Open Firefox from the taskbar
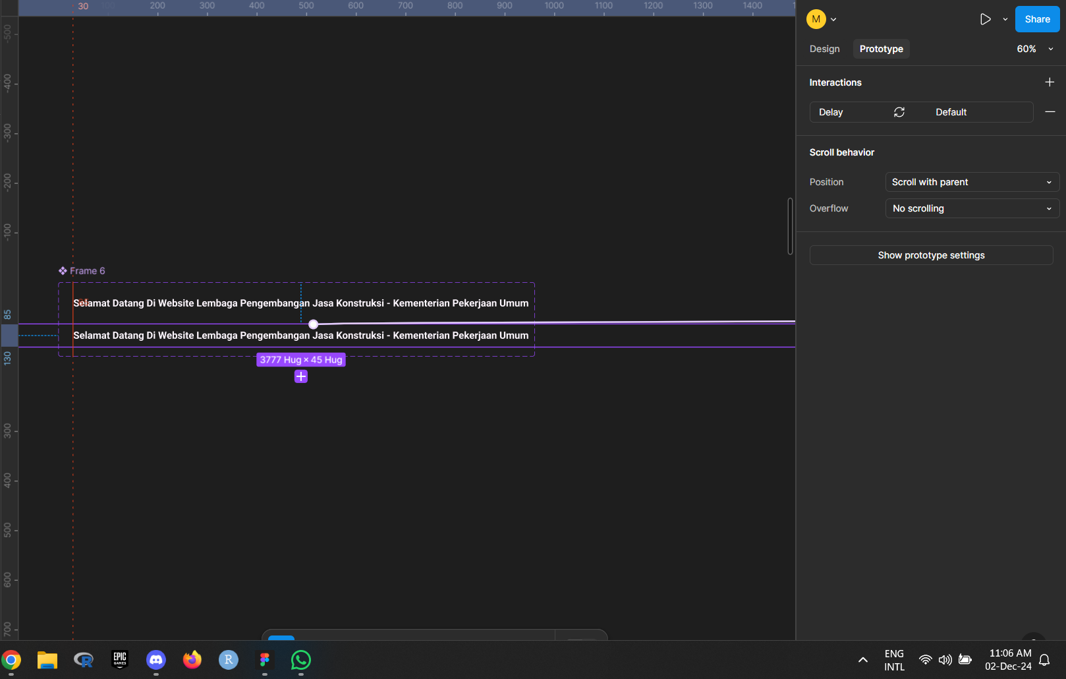1066x679 pixels. pyautogui.click(x=192, y=659)
